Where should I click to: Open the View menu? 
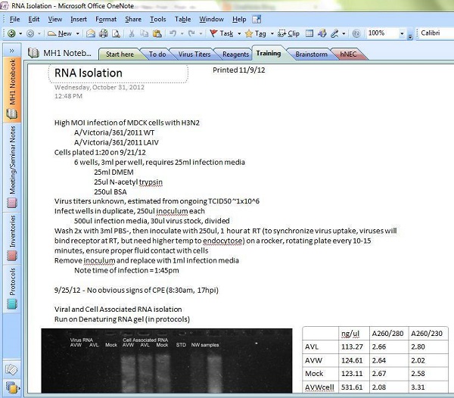click(55, 19)
